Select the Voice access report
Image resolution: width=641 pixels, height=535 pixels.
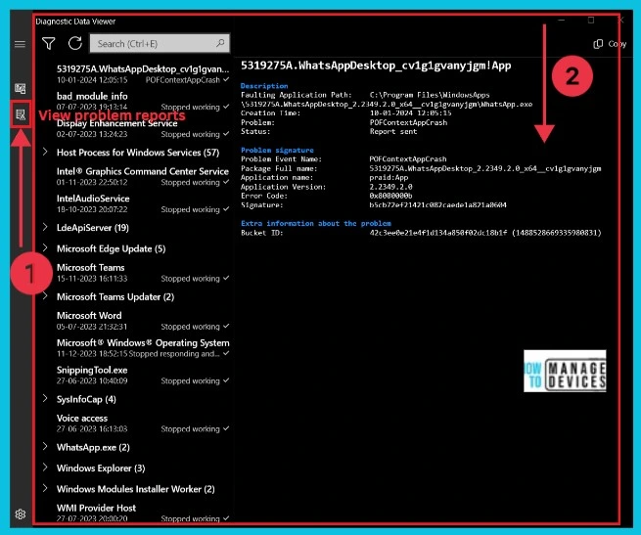click(x=143, y=424)
